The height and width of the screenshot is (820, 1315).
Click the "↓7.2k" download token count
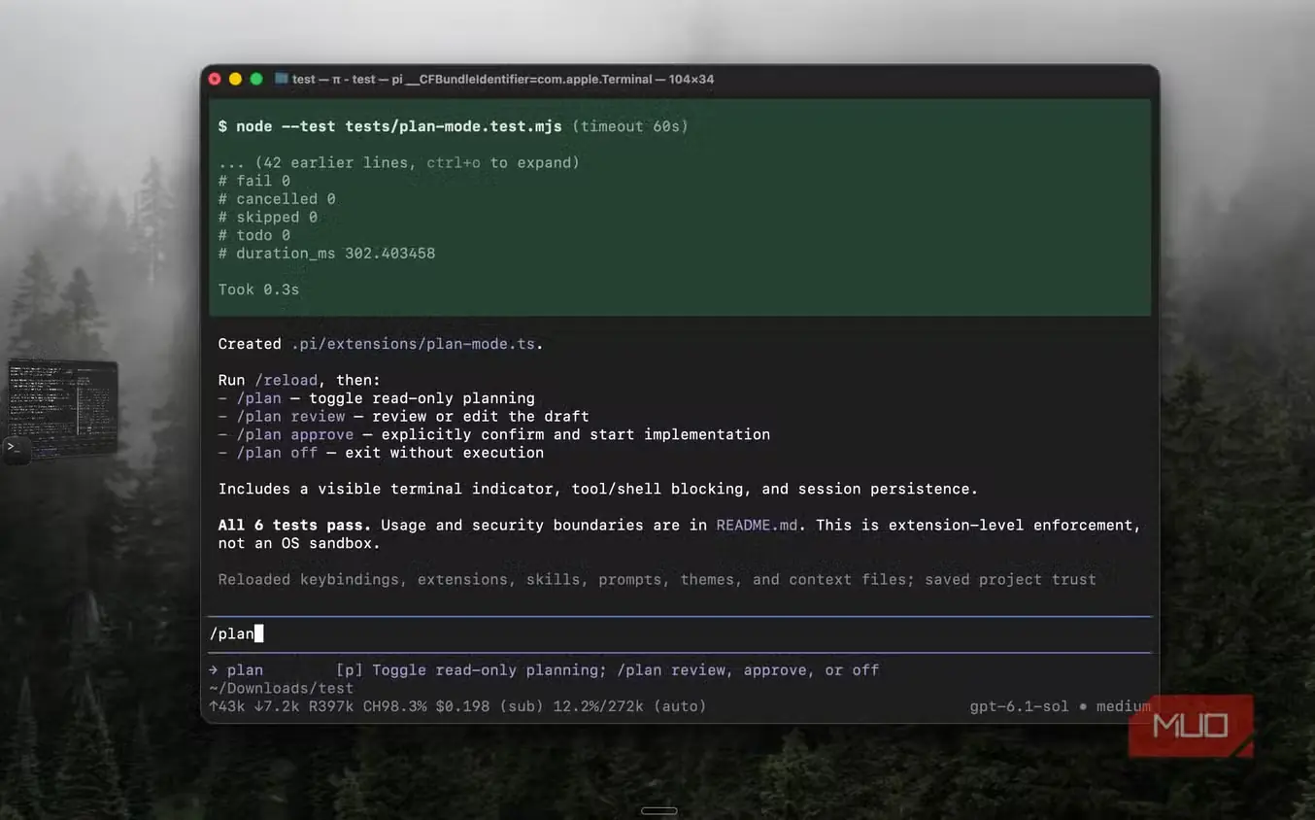pyautogui.click(x=277, y=706)
